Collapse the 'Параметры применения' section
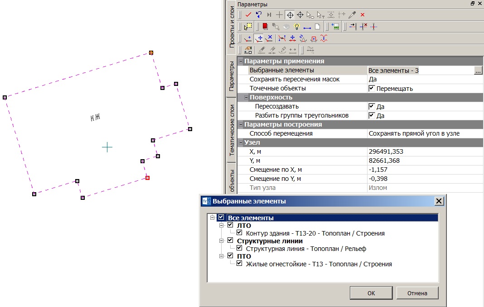The image size is (484, 307). [x=241, y=61]
